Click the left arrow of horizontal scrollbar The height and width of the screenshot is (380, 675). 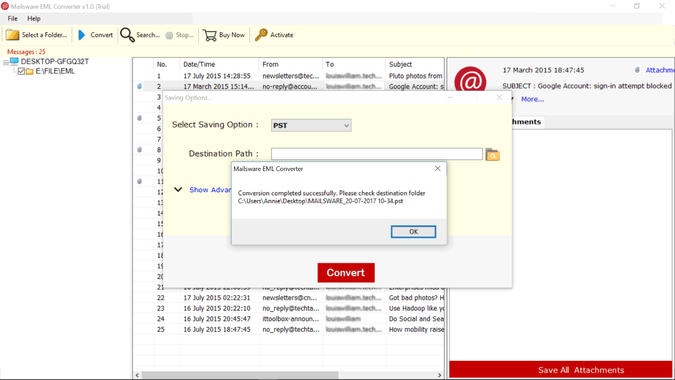coord(137,375)
